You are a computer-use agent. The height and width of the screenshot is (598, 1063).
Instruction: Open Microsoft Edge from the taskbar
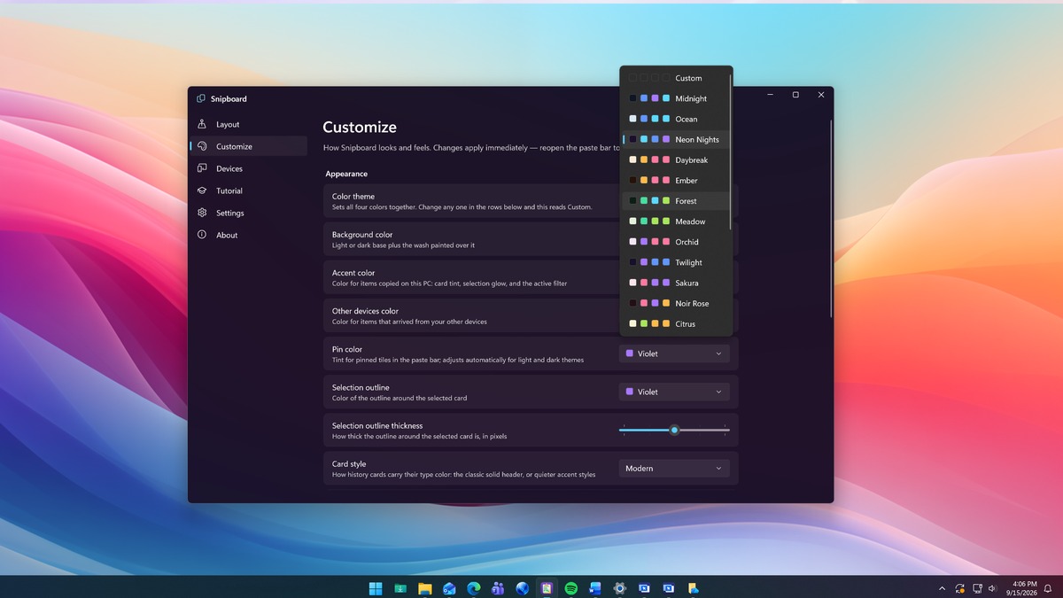pyautogui.click(x=473, y=588)
